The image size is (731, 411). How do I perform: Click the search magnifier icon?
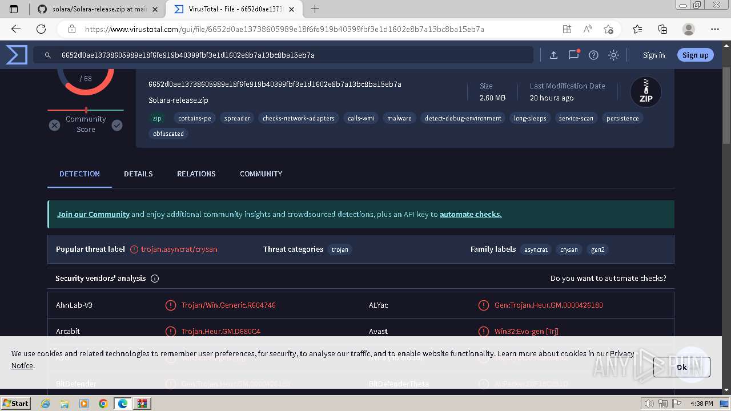(x=47, y=55)
